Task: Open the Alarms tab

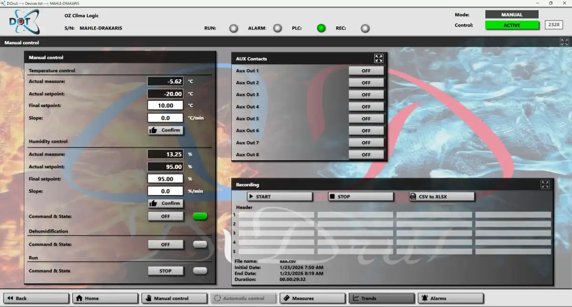Action: pos(450,298)
